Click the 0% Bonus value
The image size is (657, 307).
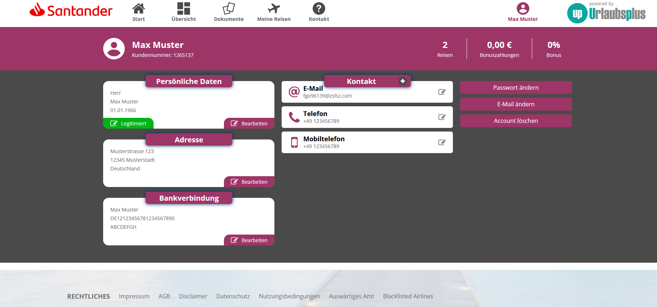(x=554, y=49)
